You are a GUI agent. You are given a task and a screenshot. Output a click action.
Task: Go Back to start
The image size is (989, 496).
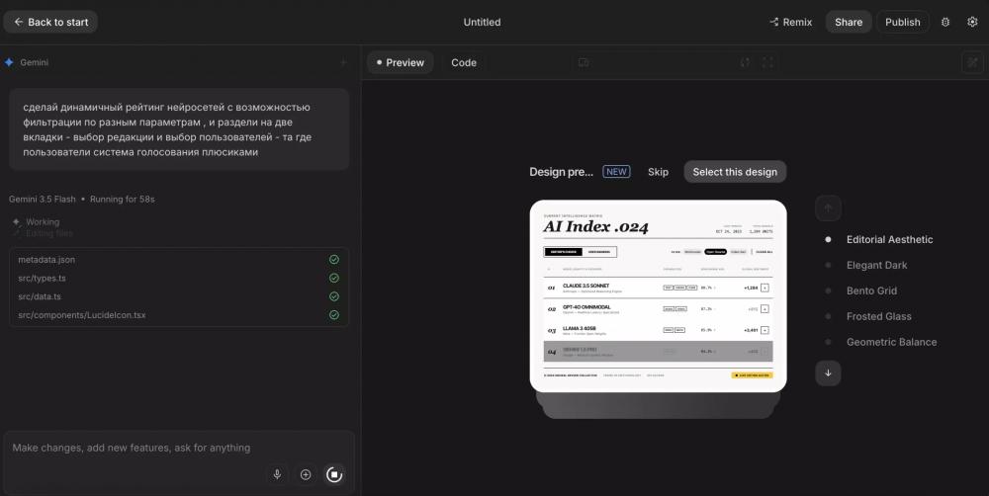(50, 22)
